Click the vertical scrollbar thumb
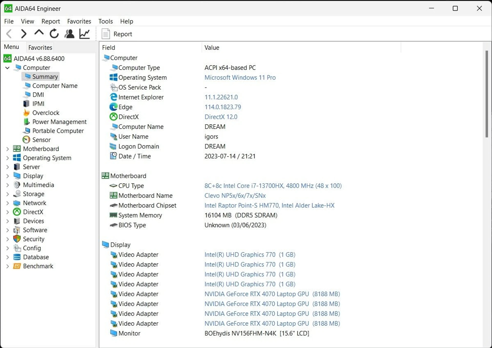The height and width of the screenshot is (348, 492). click(x=487, y=94)
